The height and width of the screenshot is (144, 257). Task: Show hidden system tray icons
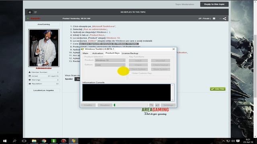(x=223, y=141)
